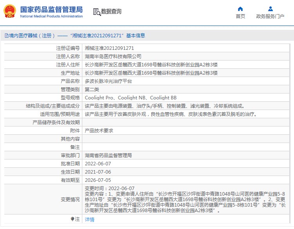The width and height of the screenshot is (294, 229).
Task: Click the 生效日期 row label
Action: 70,172
